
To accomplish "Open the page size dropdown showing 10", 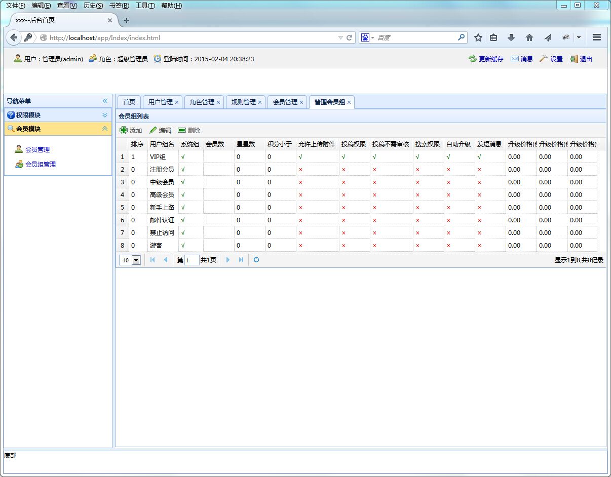I will point(136,260).
